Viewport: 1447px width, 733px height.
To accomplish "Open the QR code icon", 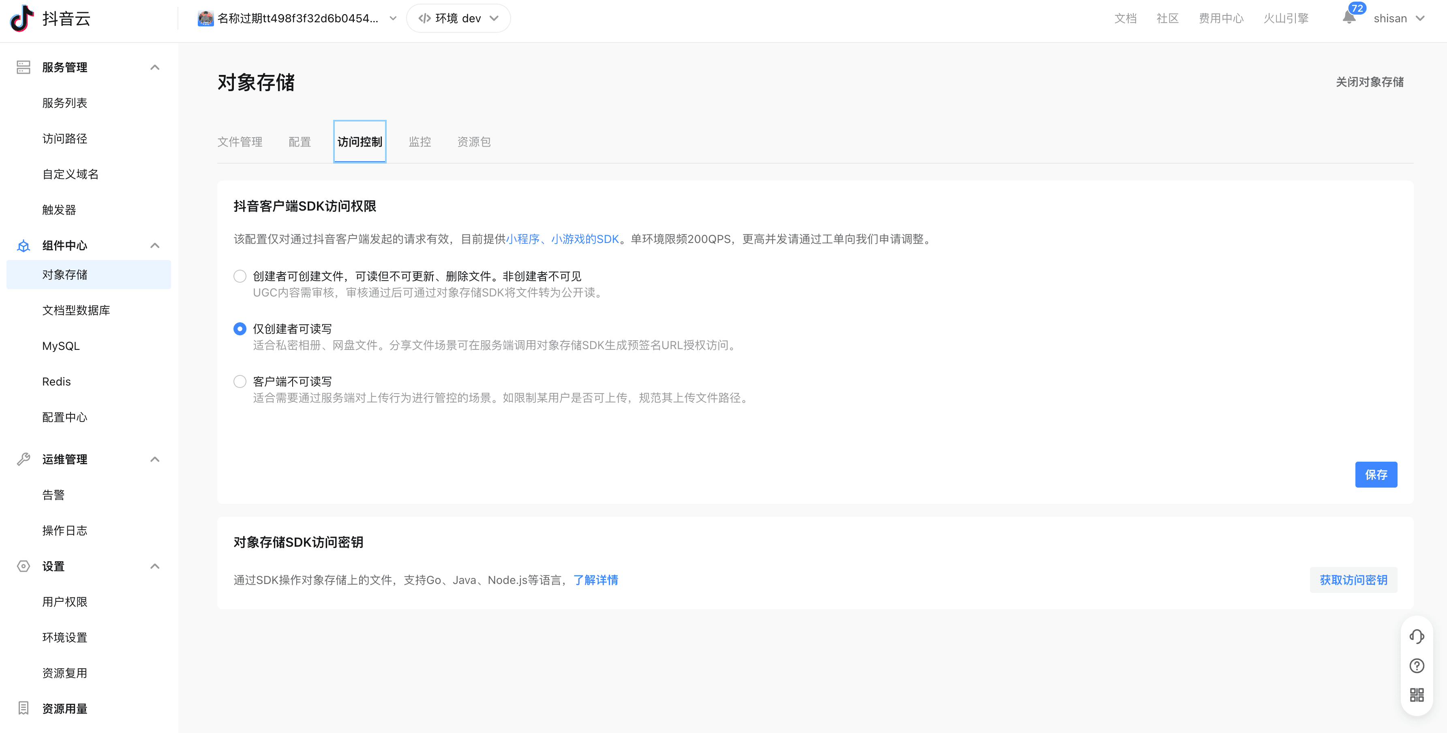I will tap(1417, 695).
